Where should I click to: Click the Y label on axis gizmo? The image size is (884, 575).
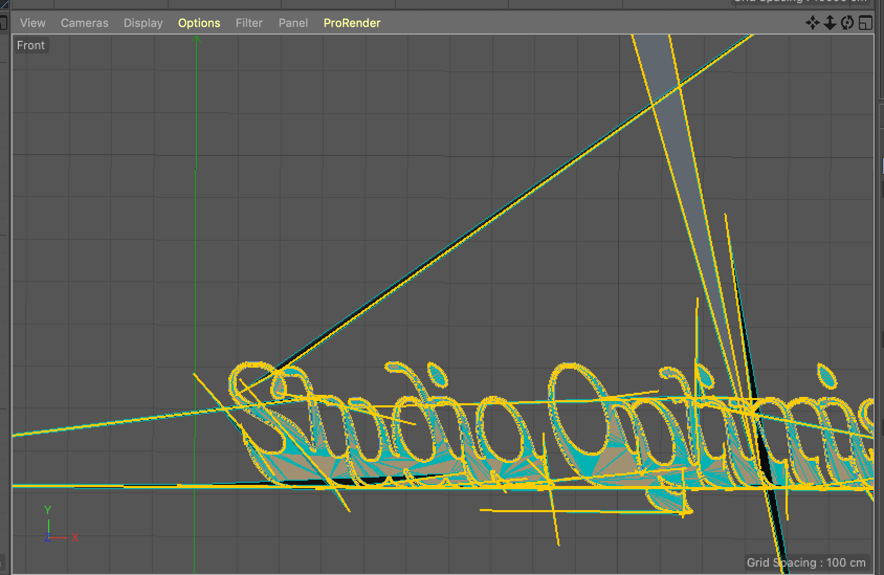48,510
